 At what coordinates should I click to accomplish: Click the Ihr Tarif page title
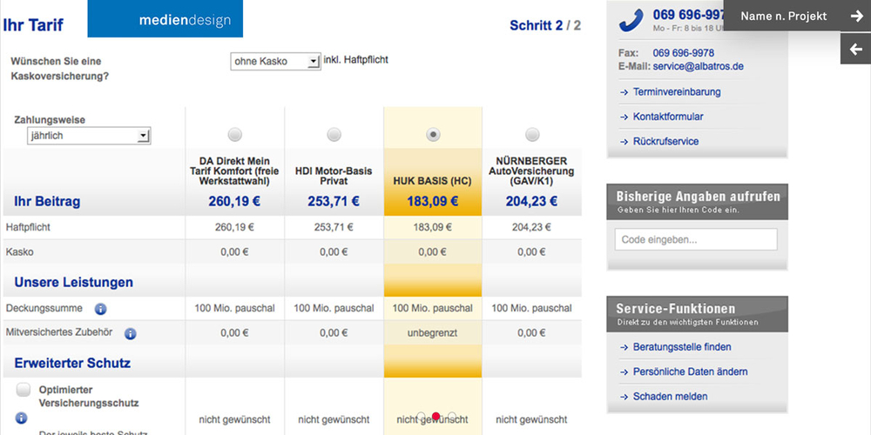pos(33,25)
